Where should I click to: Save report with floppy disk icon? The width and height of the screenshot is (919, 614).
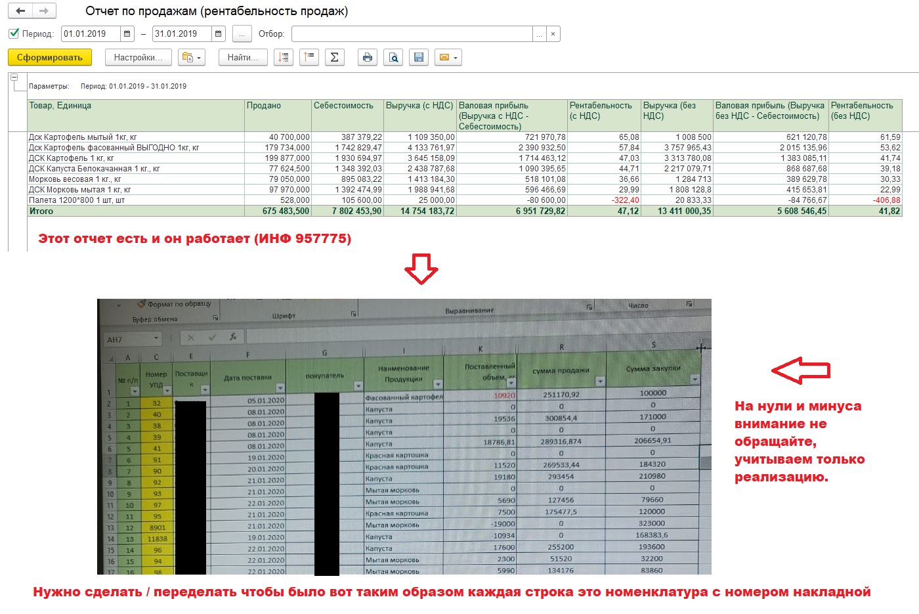[419, 58]
